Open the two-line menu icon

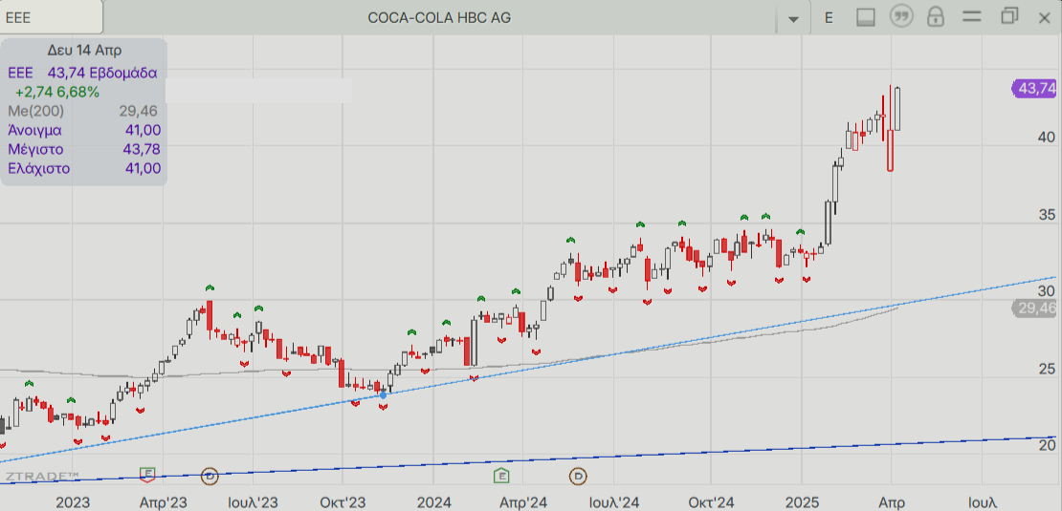click(x=972, y=17)
